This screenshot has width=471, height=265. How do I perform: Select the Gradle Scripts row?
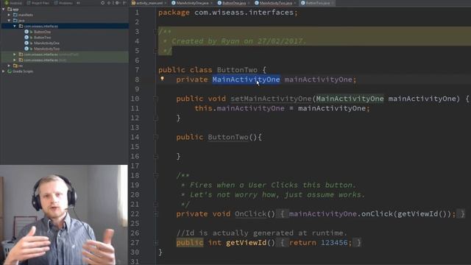(x=64, y=71)
